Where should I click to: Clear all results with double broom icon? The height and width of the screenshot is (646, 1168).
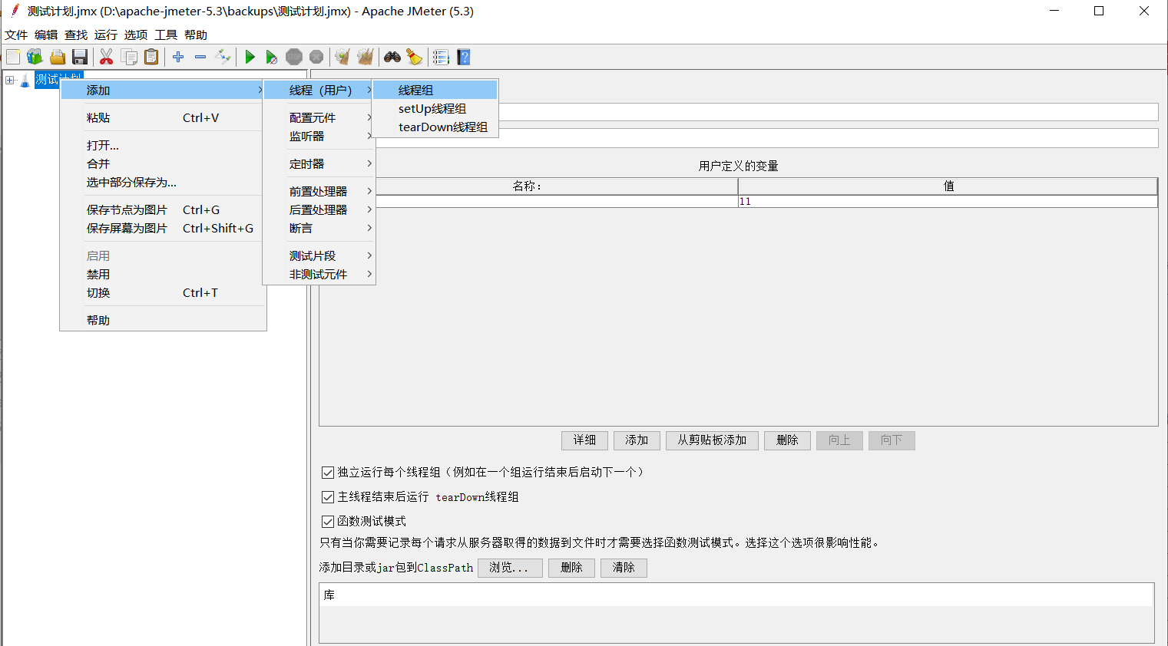[x=366, y=57]
